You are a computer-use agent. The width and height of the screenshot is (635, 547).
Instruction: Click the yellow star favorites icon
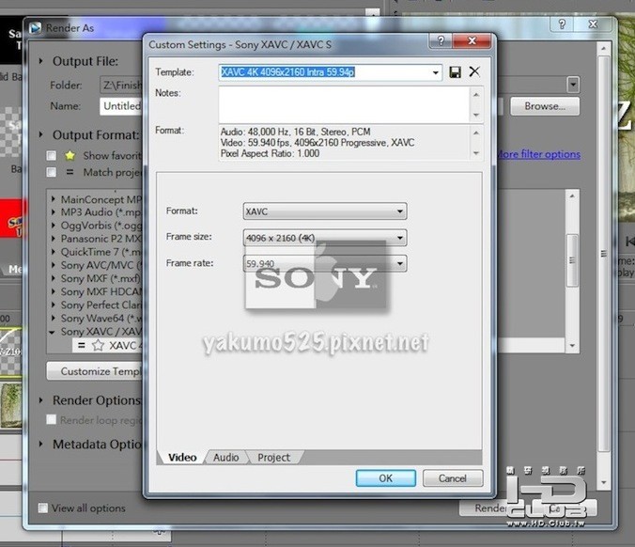(70, 156)
